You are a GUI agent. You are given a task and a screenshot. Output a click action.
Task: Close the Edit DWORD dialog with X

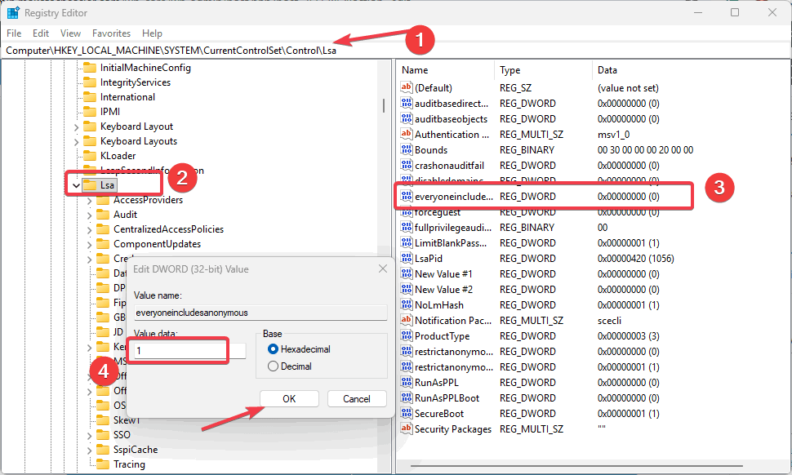click(x=383, y=269)
